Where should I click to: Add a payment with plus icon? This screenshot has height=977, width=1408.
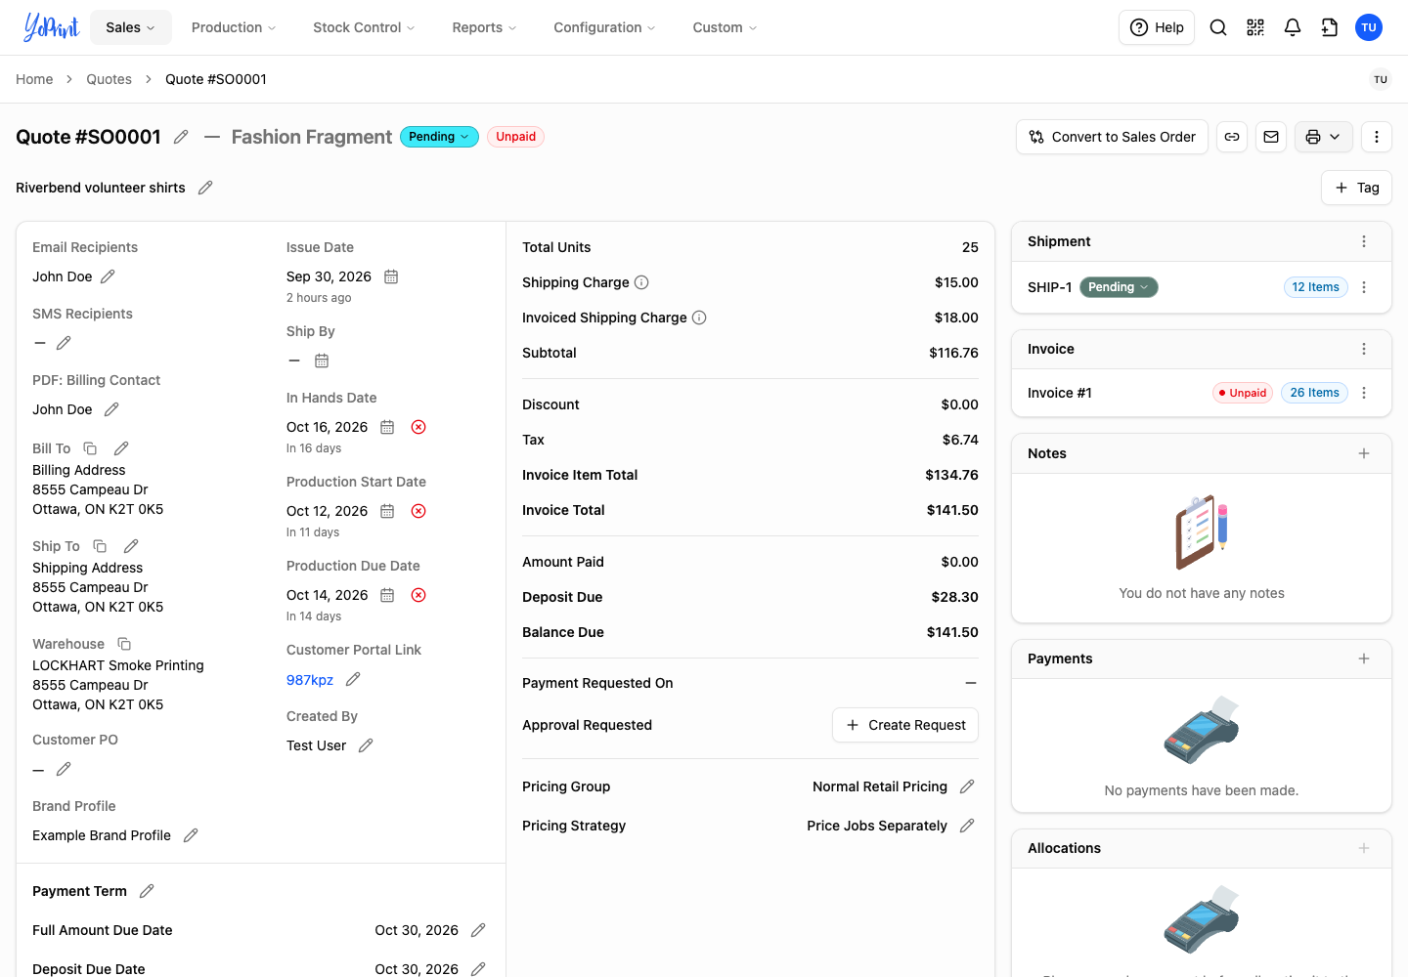(x=1364, y=658)
